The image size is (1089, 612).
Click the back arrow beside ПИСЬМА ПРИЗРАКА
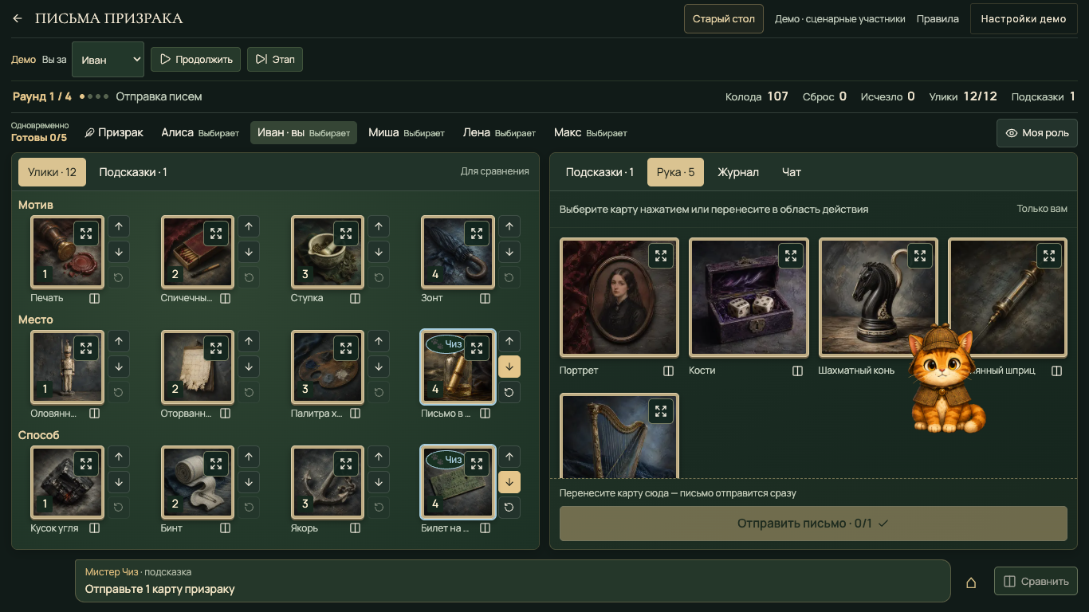point(18,18)
